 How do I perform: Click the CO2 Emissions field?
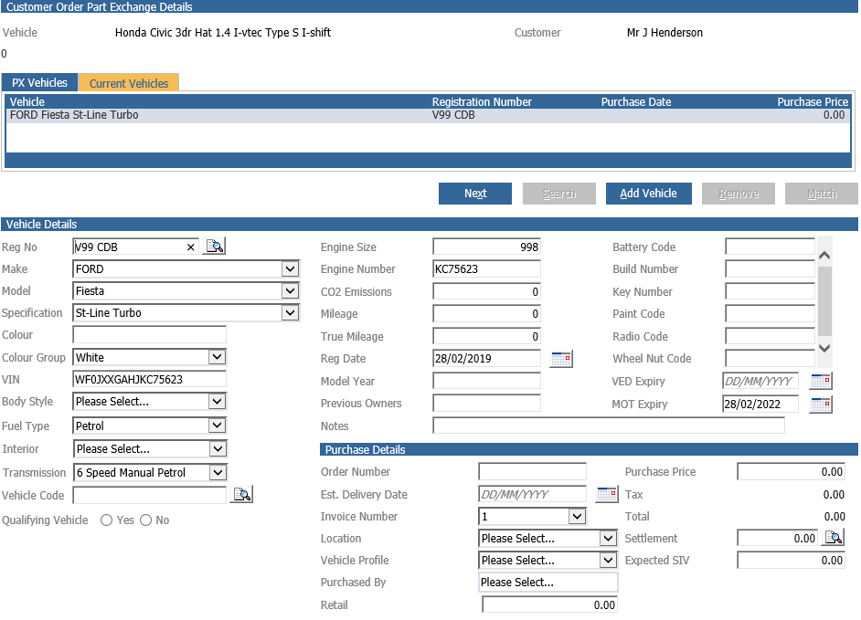[x=486, y=291]
